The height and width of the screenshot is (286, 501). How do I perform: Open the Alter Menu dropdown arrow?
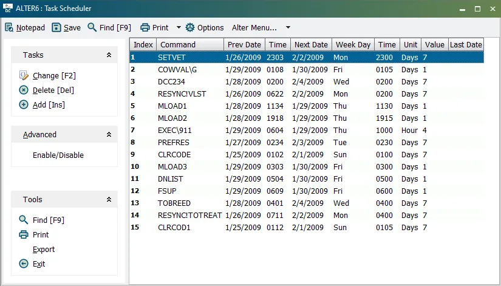[x=288, y=27]
